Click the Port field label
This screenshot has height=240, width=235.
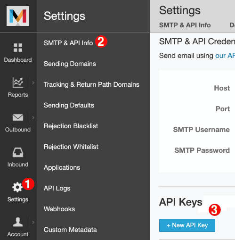223,109
